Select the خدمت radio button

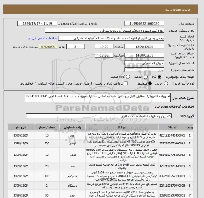[146, 77]
